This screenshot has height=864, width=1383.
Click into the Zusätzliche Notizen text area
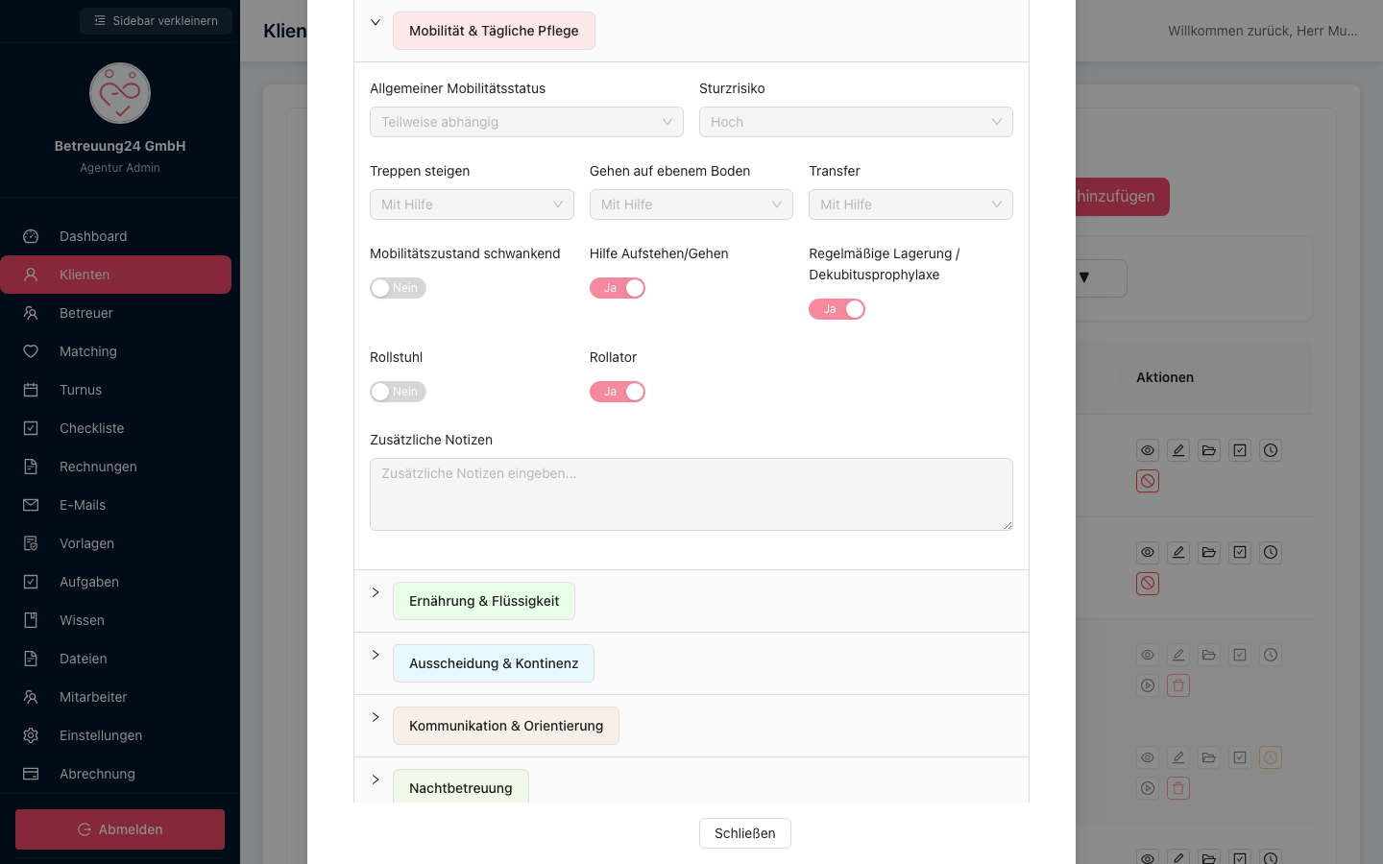click(691, 494)
